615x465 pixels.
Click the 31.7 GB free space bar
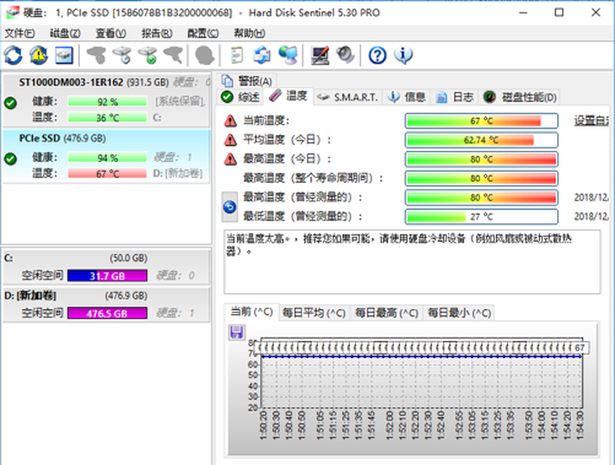click(108, 275)
